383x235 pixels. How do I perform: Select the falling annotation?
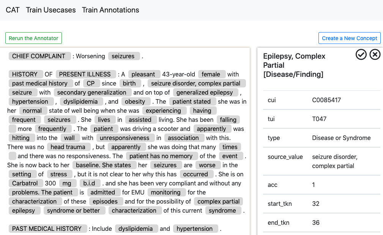(228, 120)
